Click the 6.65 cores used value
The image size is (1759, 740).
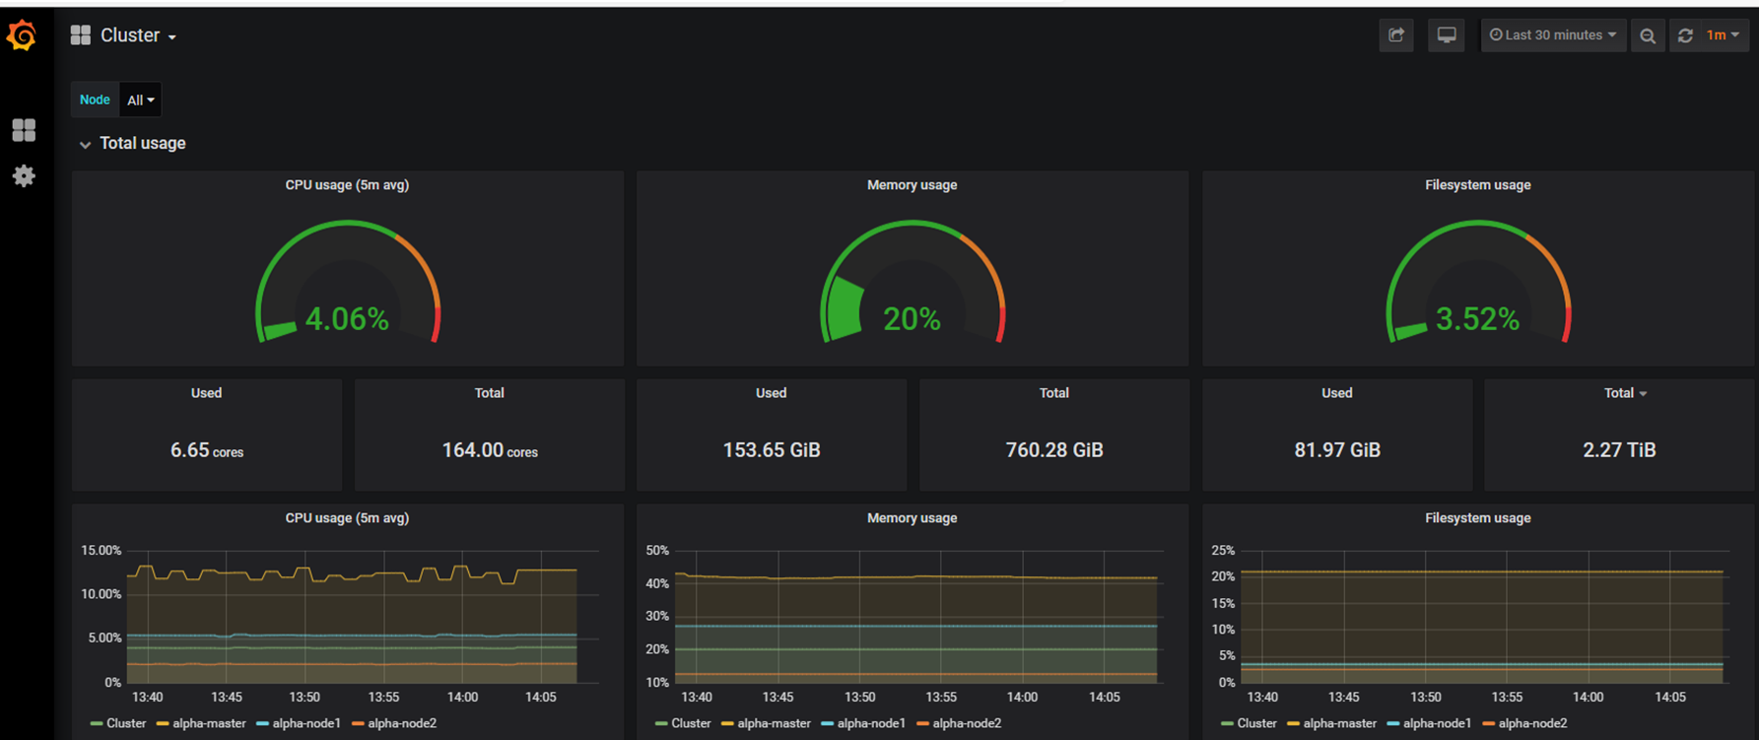tap(207, 450)
